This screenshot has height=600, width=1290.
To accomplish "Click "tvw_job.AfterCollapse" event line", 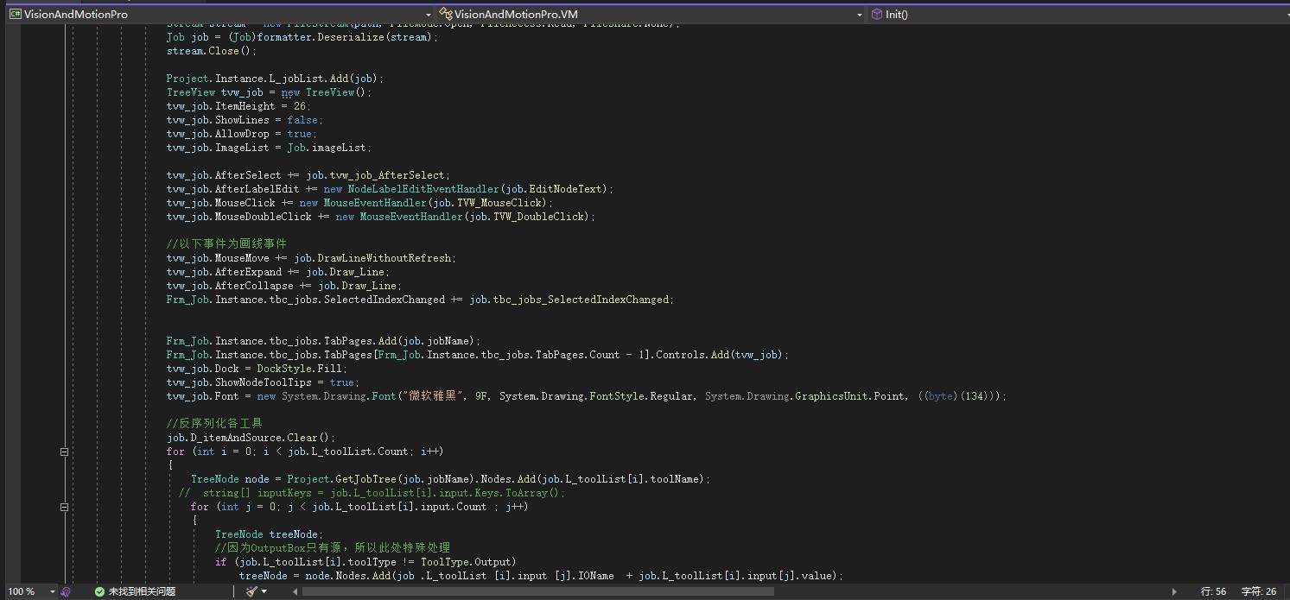I will pos(284,286).
